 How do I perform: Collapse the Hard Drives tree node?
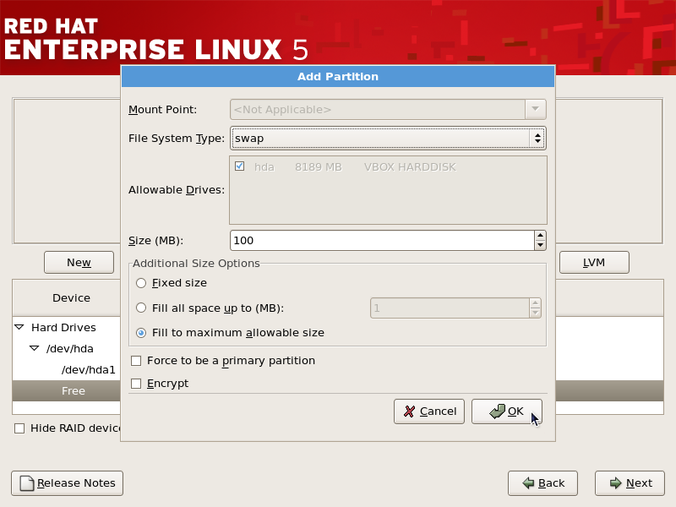pos(19,327)
